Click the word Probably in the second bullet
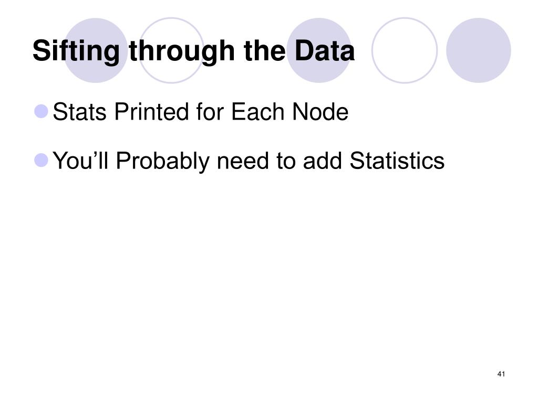 [163, 161]
